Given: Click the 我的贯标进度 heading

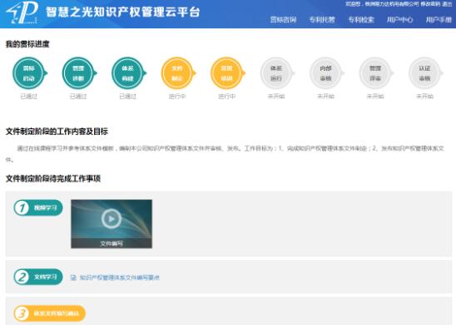Looking at the screenshot, I should coord(27,44).
